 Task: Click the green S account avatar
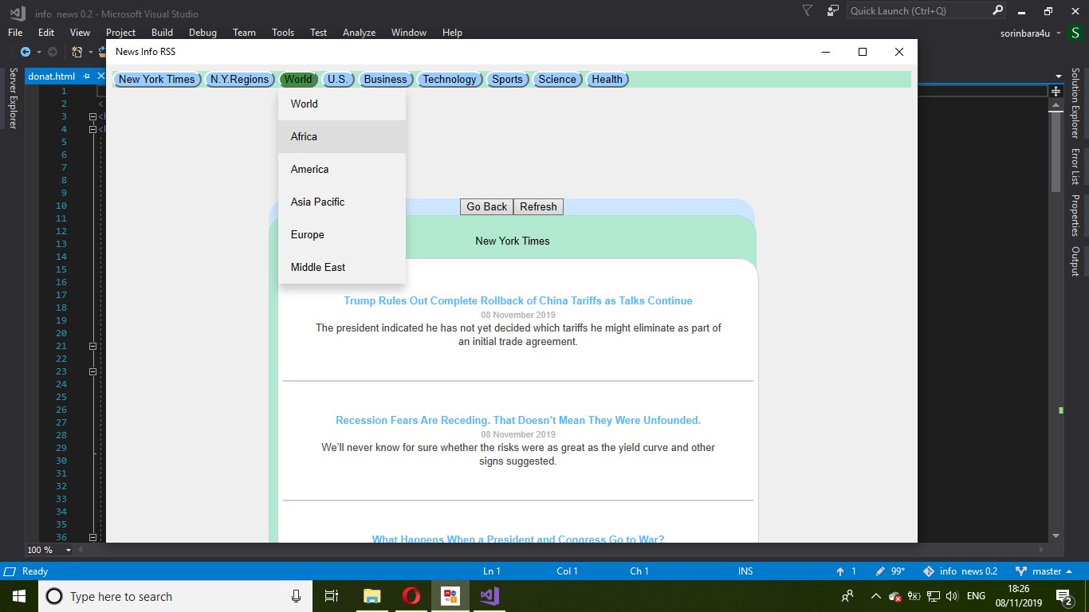pyautogui.click(x=1076, y=33)
